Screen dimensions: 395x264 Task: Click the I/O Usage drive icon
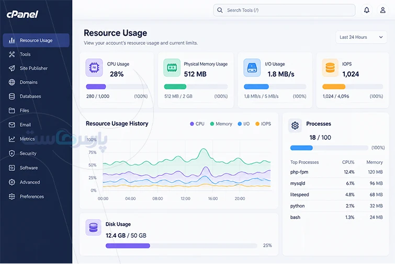coord(252,68)
